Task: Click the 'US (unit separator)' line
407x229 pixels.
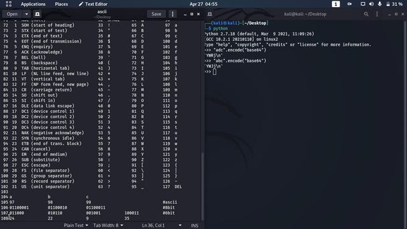Action: tap(45, 186)
